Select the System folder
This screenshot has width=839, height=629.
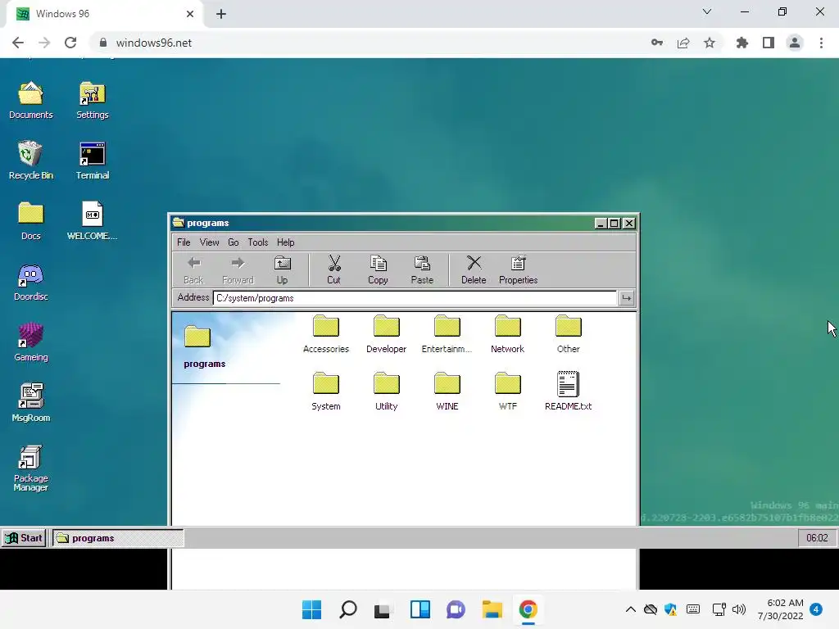[326, 391]
